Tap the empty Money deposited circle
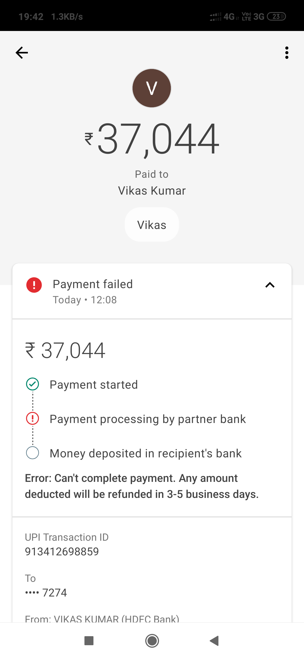 33,453
